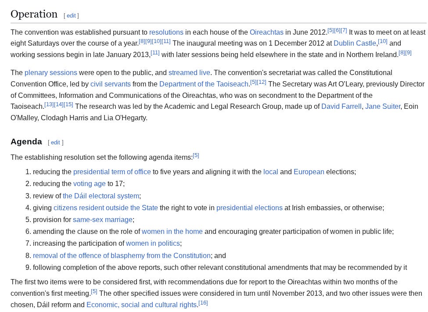Follow the 'resolutions' link
Viewport: 428px width, 312px height.
pos(166,32)
